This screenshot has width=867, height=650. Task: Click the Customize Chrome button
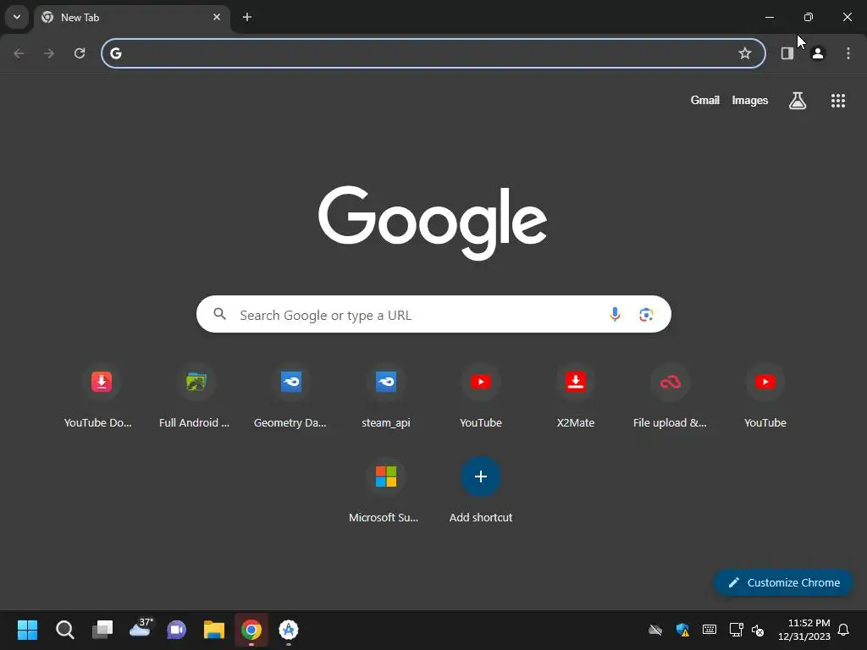(783, 582)
